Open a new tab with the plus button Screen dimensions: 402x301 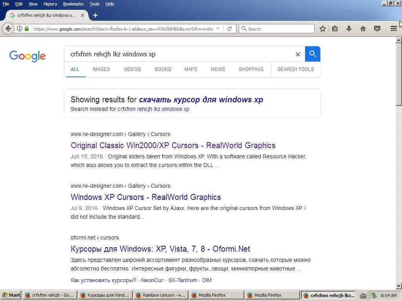coord(95,15)
